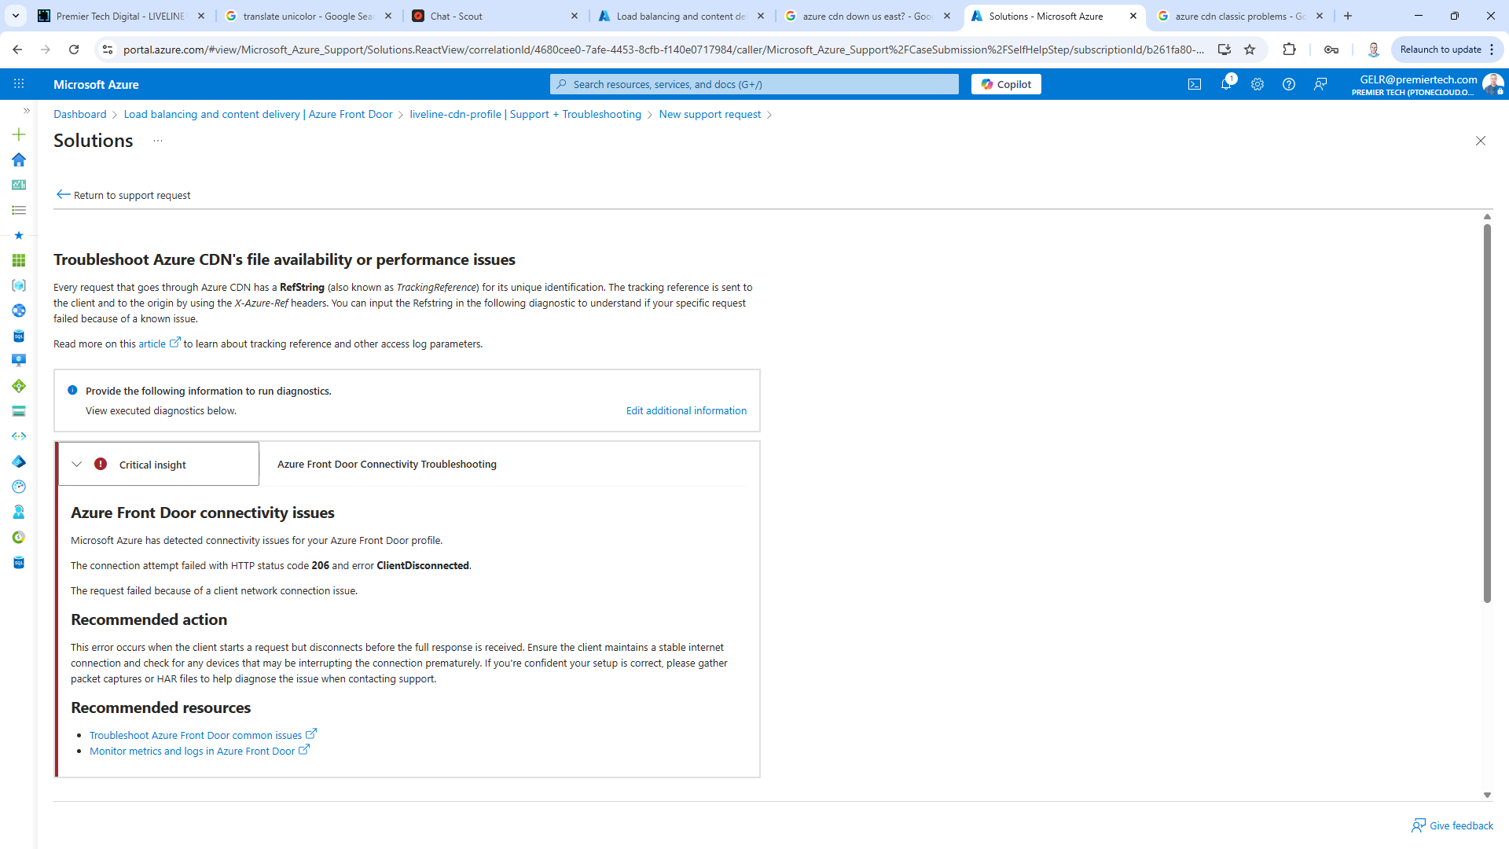Open All services list sidebar icon

point(19,210)
